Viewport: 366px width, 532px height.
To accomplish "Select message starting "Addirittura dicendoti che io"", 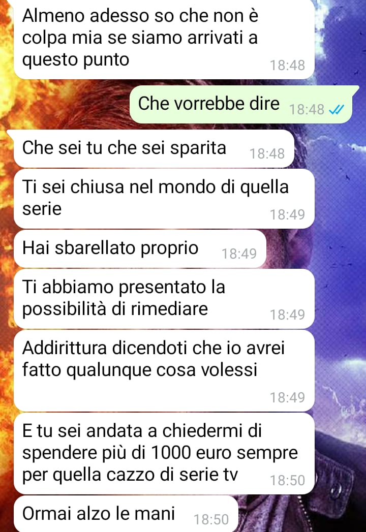I will [x=164, y=370].
